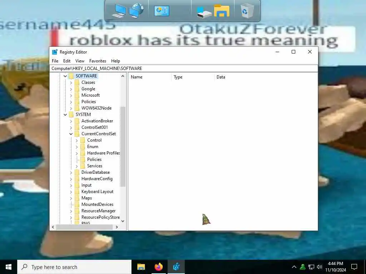This screenshot has height=274, width=366.
Task: Click the Google folder icon
Action: [77, 89]
